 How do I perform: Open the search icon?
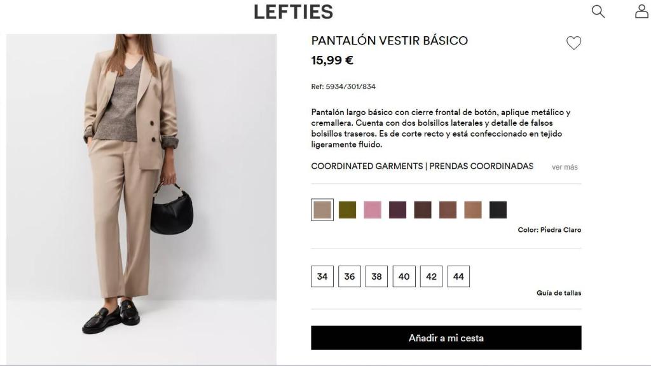coord(597,11)
